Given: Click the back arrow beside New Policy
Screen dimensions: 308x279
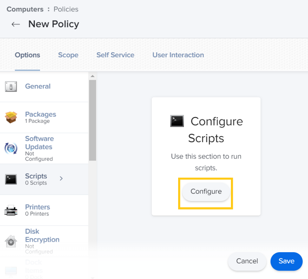Looking at the screenshot, I should coord(16,24).
